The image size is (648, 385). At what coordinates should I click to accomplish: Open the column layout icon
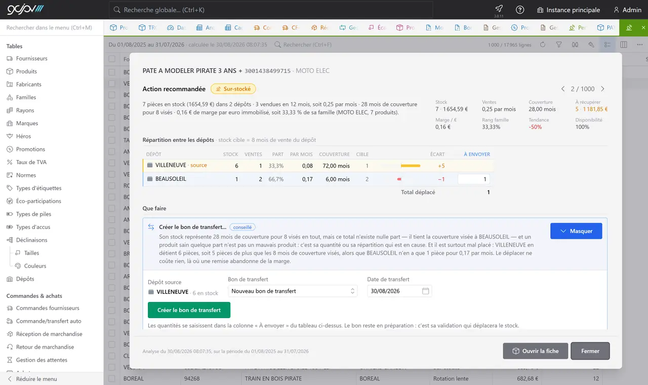coord(624,45)
